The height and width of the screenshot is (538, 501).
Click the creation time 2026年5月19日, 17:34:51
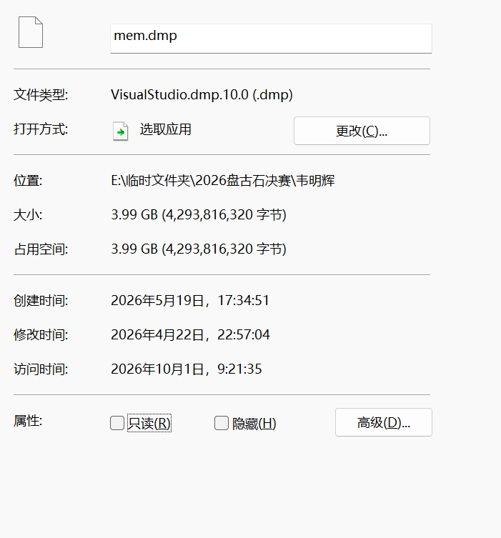(190, 301)
